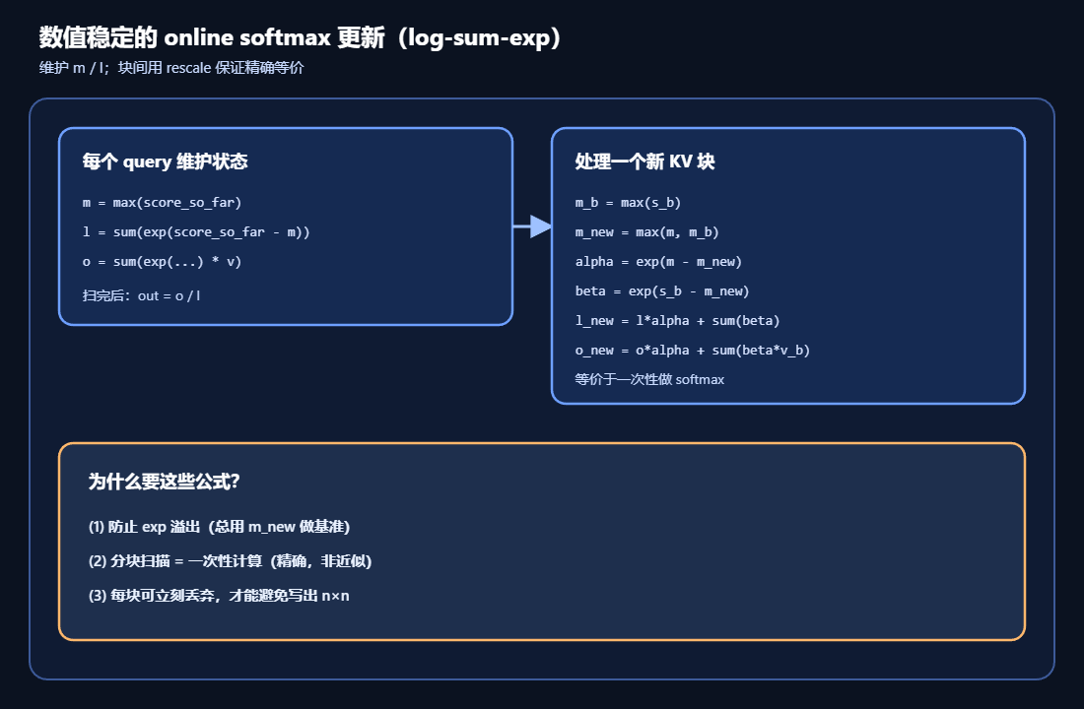Image resolution: width=1084 pixels, height=709 pixels.
Task: Click item '(1) 防止 exp 溢出'
Action: point(144,527)
